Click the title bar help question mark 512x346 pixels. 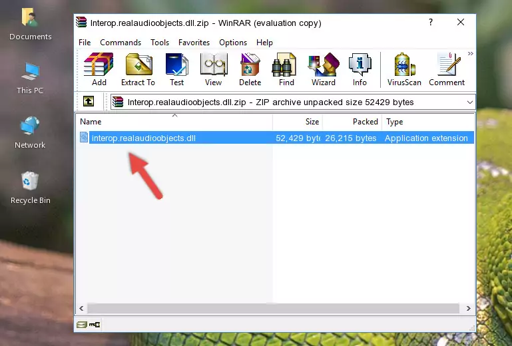pyautogui.click(x=431, y=22)
